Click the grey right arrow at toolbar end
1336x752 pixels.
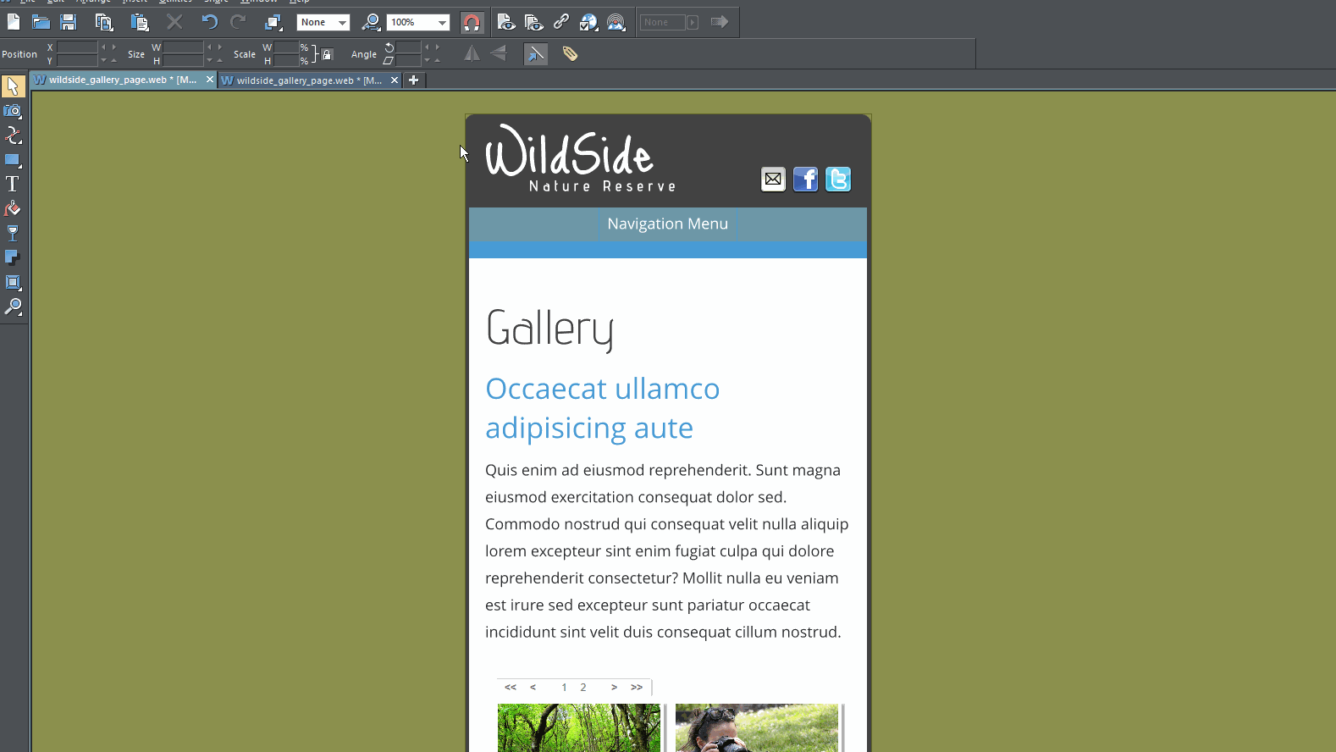pyautogui.click(x=720, y=22)
